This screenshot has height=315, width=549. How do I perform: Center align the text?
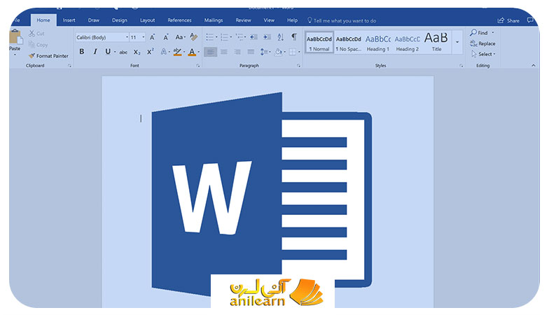224,52
